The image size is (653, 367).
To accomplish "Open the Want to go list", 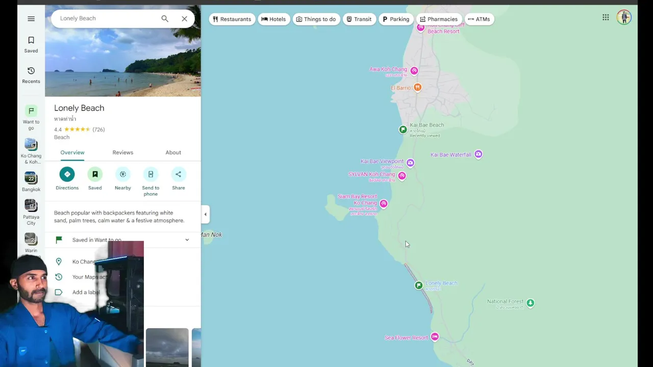I will (x=31, y=118).
